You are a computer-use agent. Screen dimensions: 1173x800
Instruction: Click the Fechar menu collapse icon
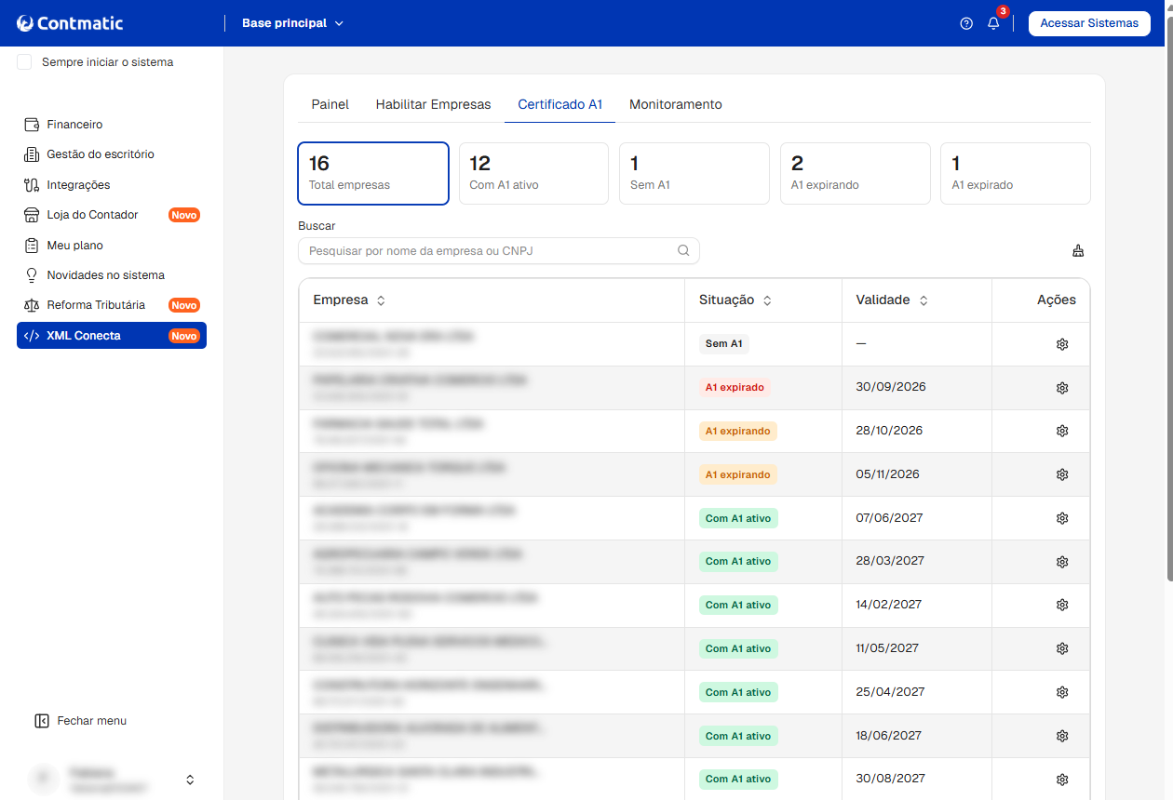point(41,721)
